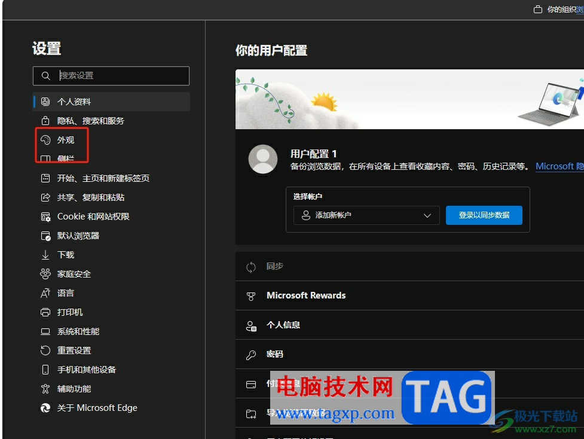Click the 辅助功能 accessibility icon

point(45,388)
